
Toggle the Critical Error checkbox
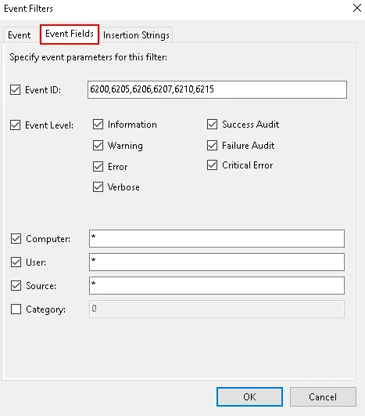tap(213, 165)
